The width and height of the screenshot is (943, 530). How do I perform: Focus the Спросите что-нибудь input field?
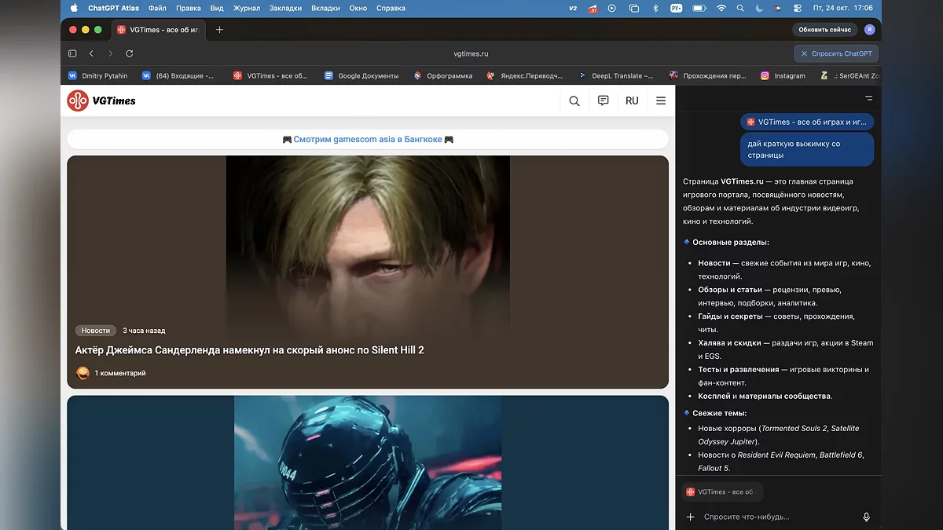coord(778,517)
